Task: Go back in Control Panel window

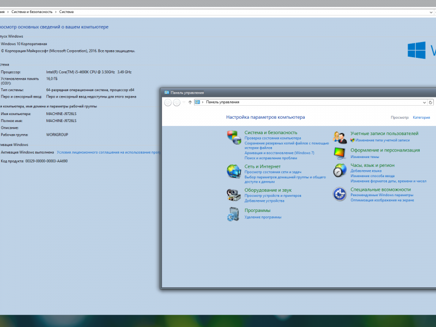Action: [168, 102]
